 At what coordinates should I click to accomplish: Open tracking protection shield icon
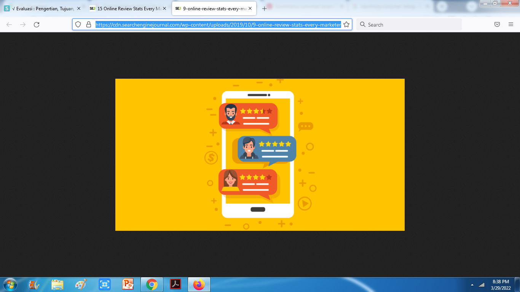click(78, 25)
